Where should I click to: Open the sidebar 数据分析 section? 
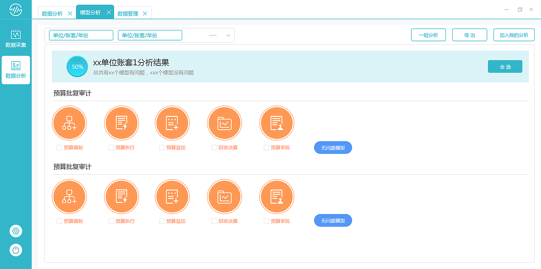(16, 70)
